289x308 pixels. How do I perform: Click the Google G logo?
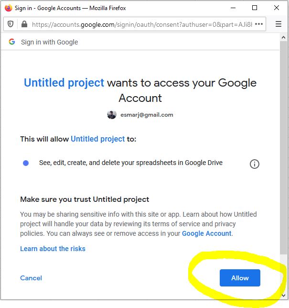(12, 42)
